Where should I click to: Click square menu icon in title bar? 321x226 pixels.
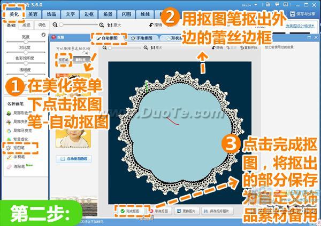pos(285,4)
